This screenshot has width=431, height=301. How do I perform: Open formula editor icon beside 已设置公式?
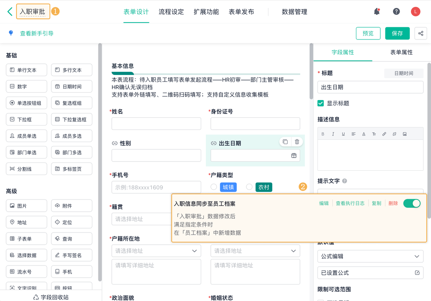[x=417, y=273]
